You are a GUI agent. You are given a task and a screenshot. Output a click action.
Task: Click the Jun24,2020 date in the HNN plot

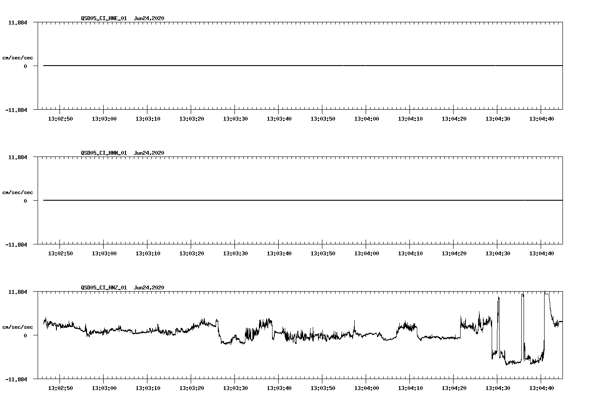[x=149, y=153]
